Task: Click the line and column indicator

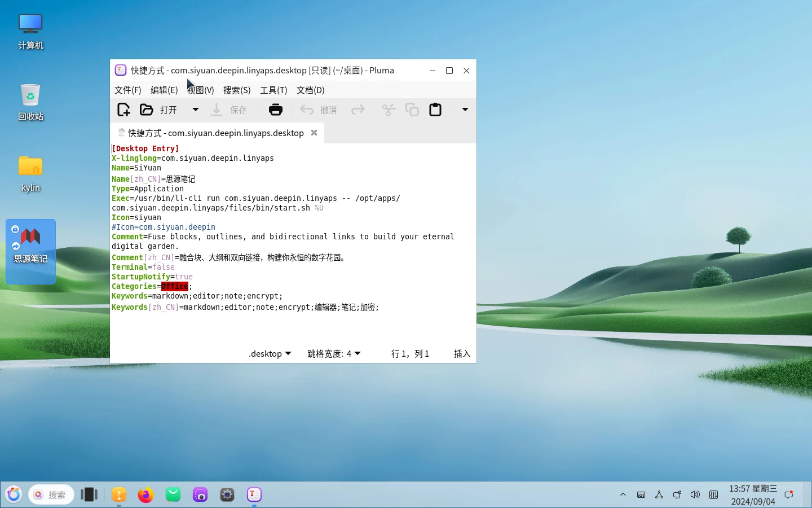Action: click(410, 354)
